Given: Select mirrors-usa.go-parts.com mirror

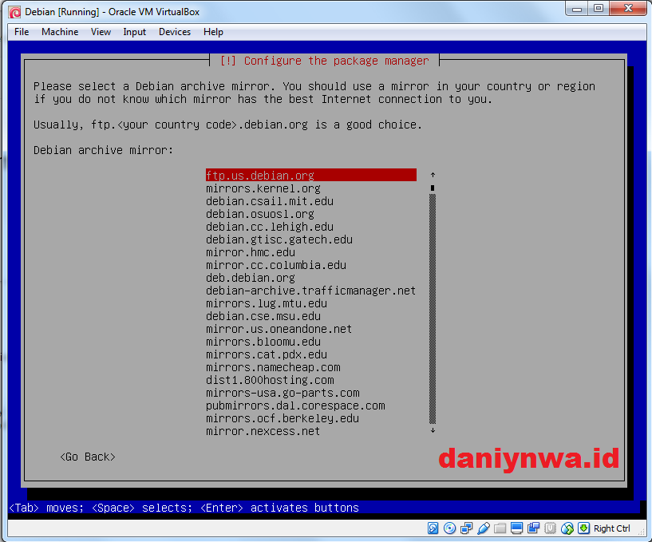Looking at the screenshot, I should click(283, 393).
